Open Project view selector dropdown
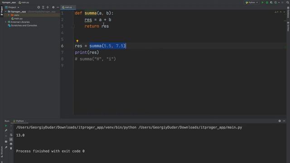Screen dimensions: 290x163 click(x=12, y=7)
